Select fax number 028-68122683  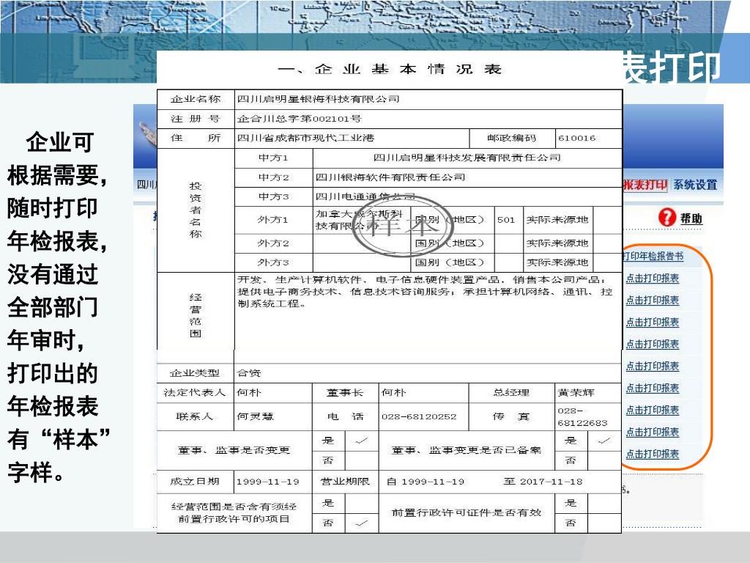pos(582,416)
